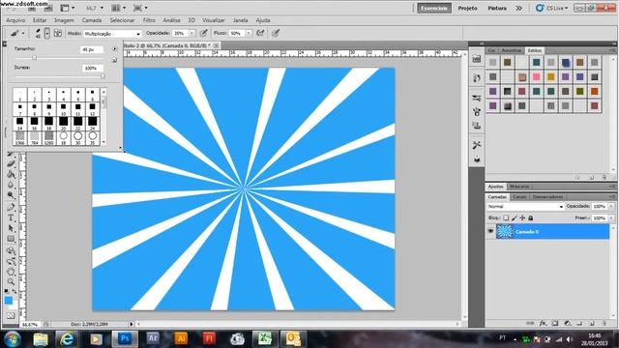Image resolution: width=619 pixels, height=348 pixels.
Task: Switch to the Canais tab
Action: point(519,197)
